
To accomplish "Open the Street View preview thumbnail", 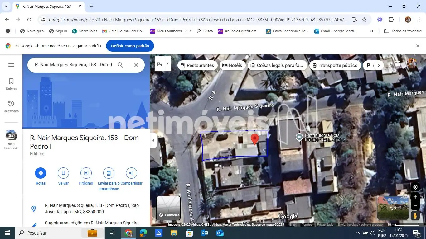I will 393,208.
